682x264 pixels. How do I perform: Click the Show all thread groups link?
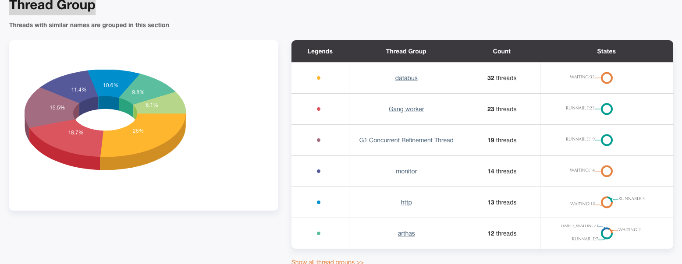tap(327, 261)
